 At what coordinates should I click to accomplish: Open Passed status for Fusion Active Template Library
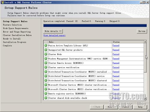(x=116, y=45)
